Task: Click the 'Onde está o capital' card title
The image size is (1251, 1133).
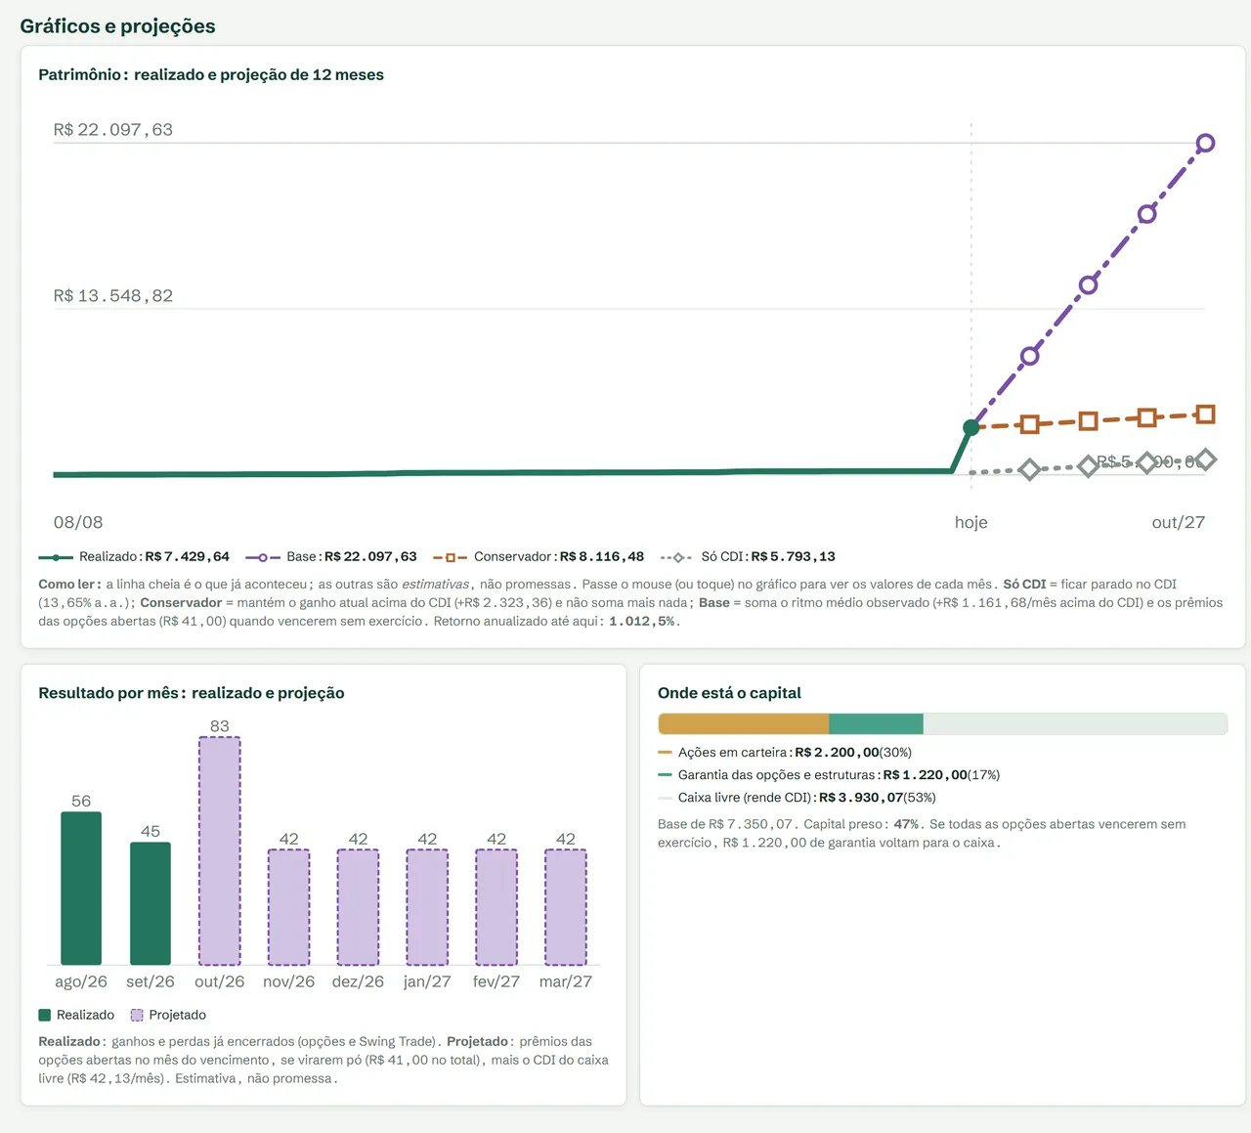Action: [x=729, y=693]
